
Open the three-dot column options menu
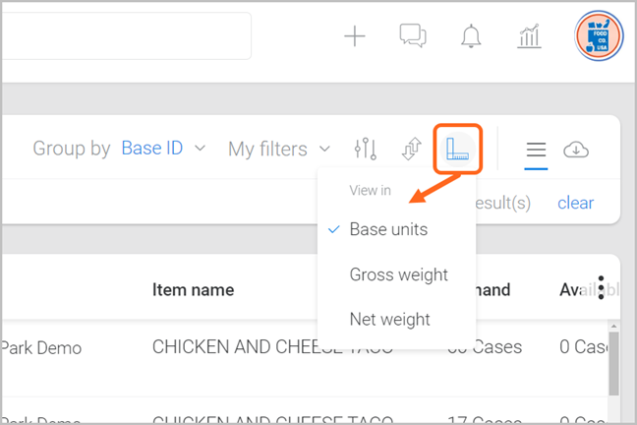click(601, 287)
